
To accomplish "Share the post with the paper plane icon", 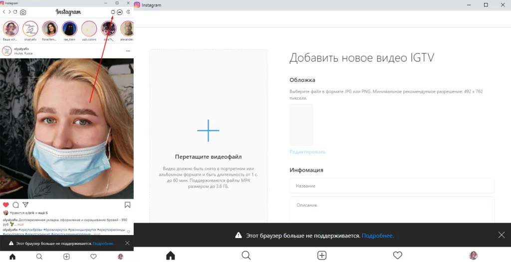I will point(25,205).
